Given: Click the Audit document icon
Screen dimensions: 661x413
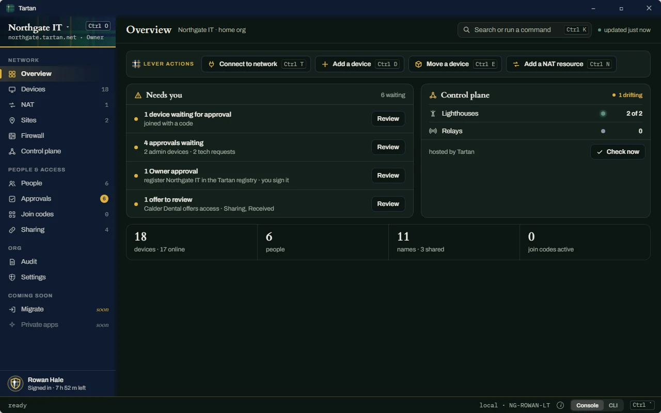Looking at the screenshot, I should click(x=12, y=262).
